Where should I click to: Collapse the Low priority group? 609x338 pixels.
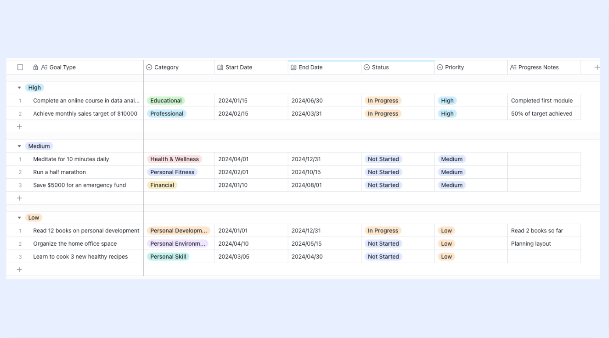click(x=19, y=218)
